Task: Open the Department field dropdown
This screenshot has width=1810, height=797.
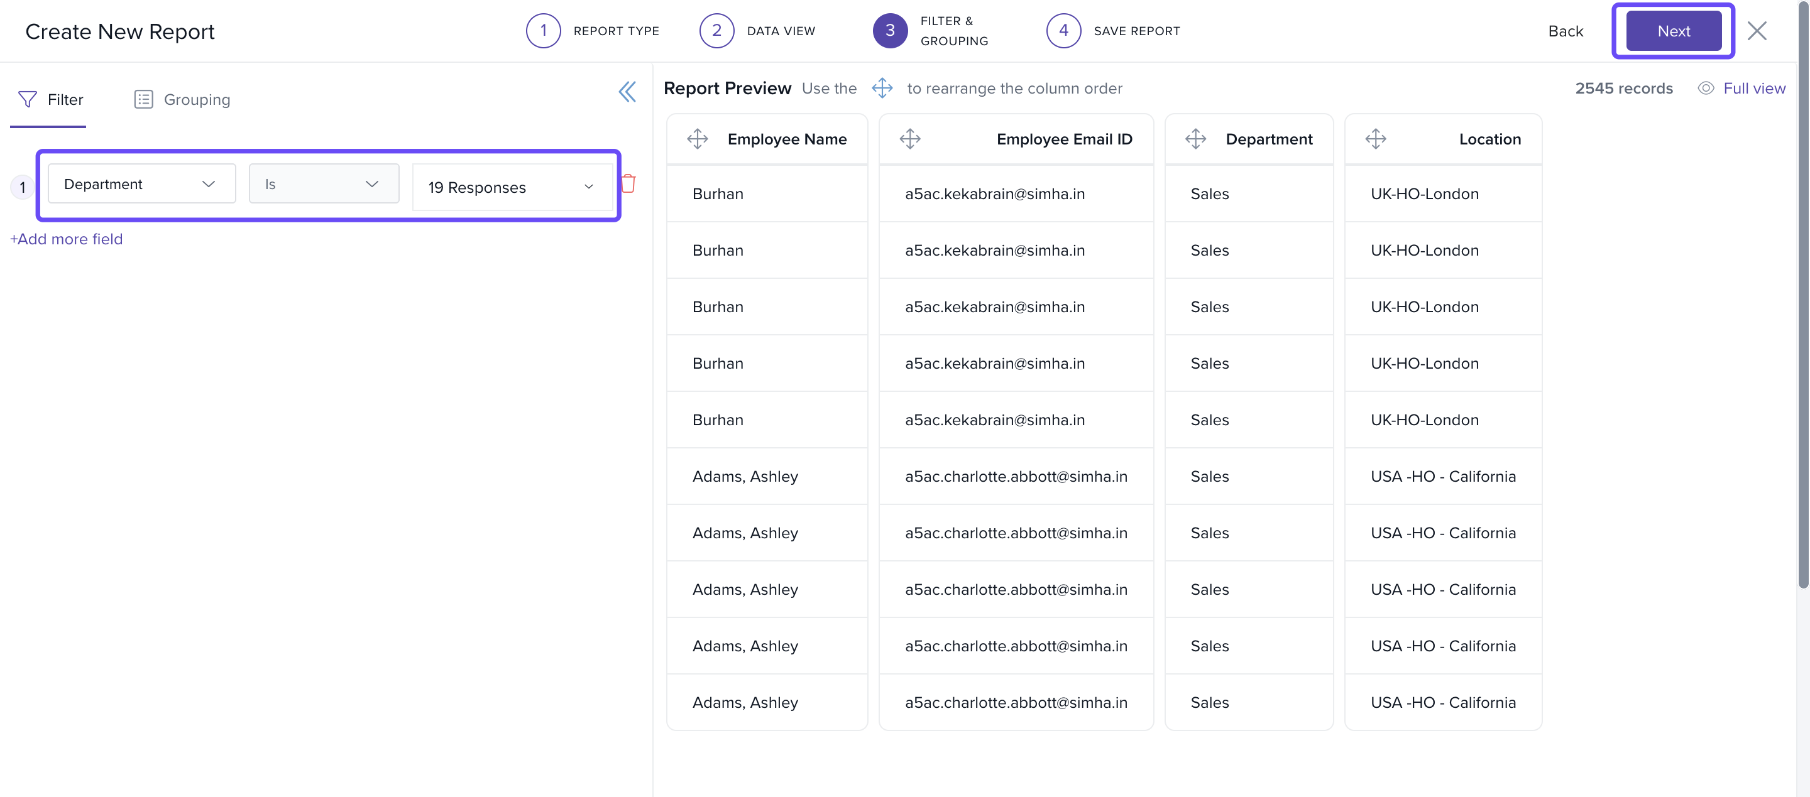Action: tap(141, 184)
